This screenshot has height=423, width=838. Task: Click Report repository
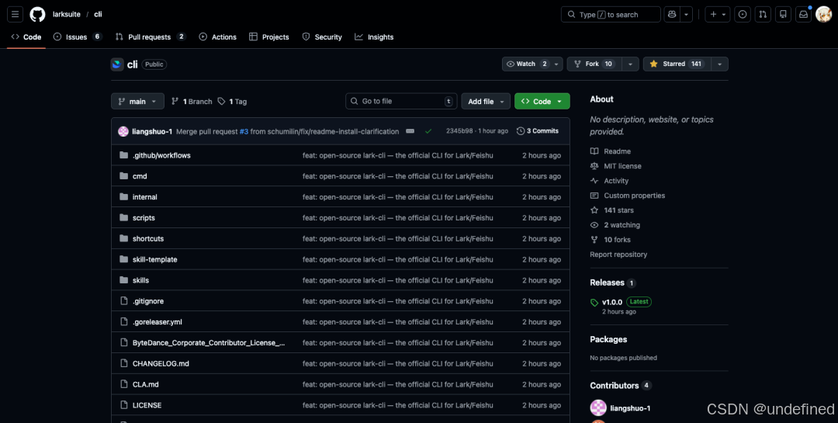point(618,255)
